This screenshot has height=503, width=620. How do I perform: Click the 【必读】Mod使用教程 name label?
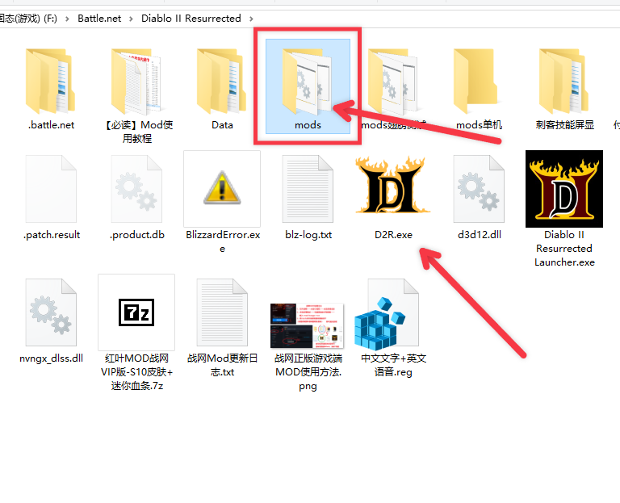click(x=136, y=132)
